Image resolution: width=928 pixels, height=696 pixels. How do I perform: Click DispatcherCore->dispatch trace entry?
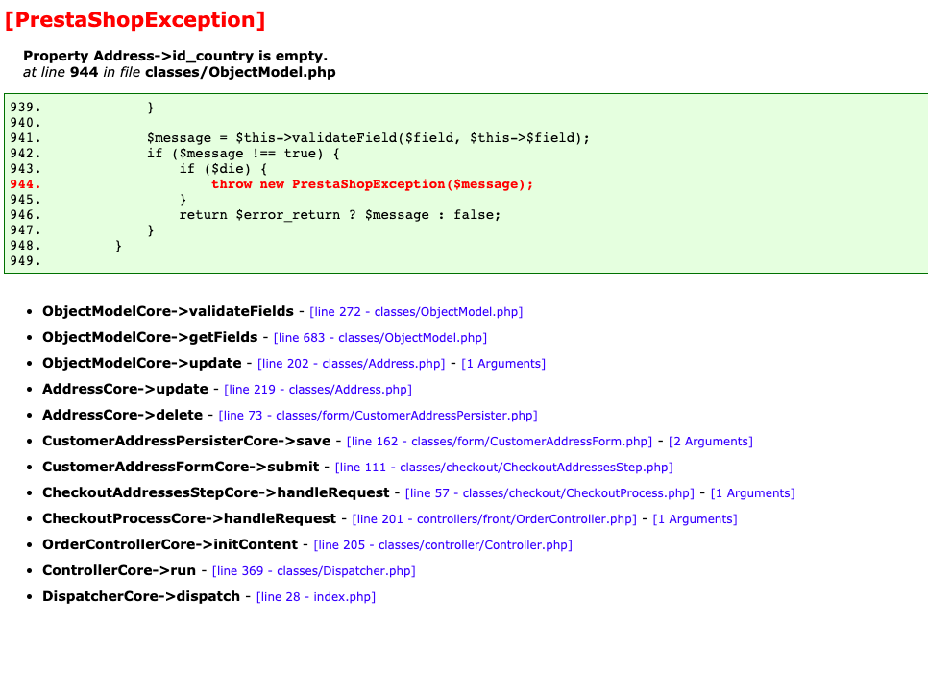pos(141,597)
